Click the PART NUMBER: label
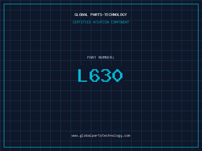 tap(101, 57)
